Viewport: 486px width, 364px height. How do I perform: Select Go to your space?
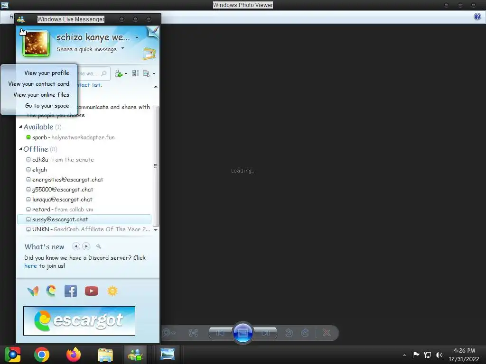click(47, 106)
